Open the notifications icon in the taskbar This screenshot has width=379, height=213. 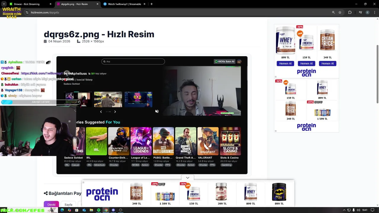click(x=372, y=210)
